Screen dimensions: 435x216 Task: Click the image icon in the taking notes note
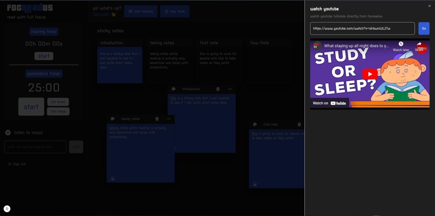113,179
